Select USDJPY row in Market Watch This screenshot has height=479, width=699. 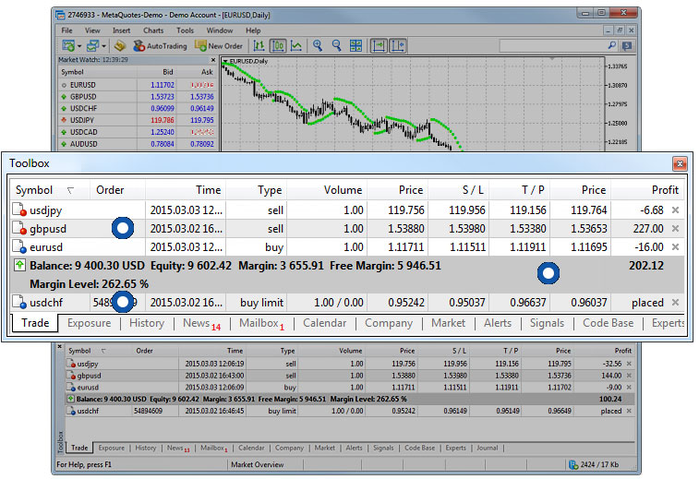(138, 120)
